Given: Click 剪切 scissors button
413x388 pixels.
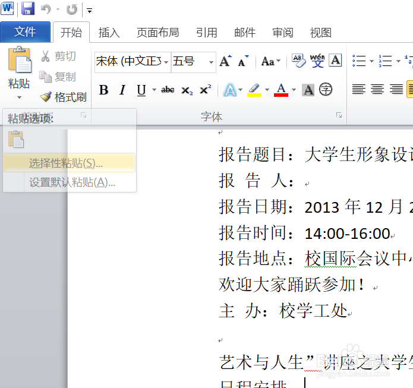Looking at the screenshot, I should (58, 56).
